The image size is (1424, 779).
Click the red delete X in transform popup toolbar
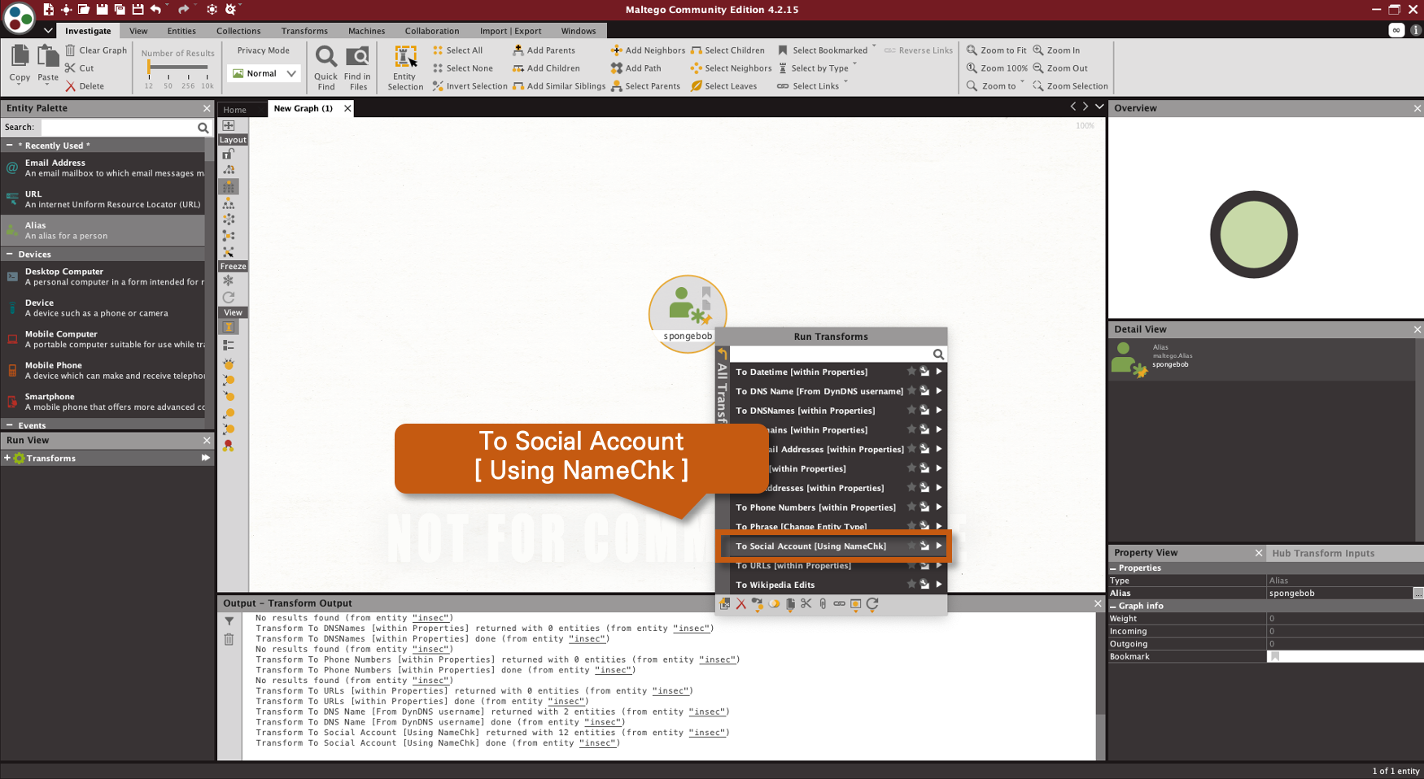tap(740, 604)
